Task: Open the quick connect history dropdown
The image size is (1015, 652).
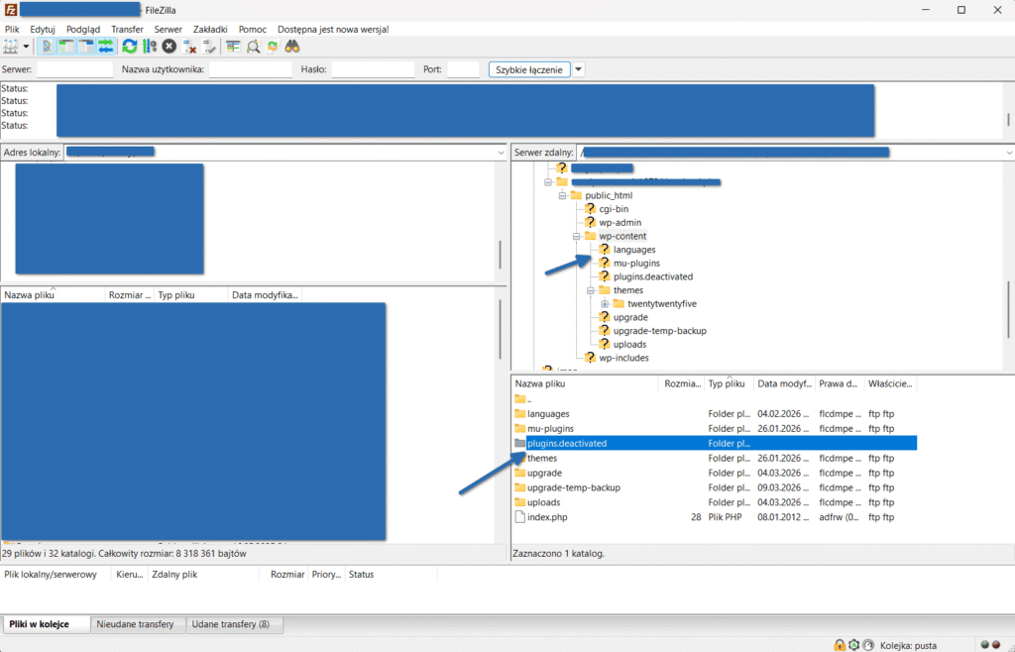Action: click(579, 69)
